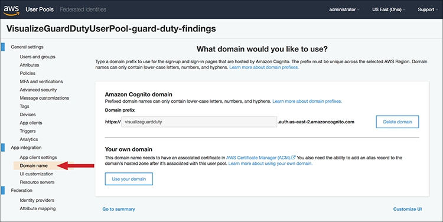Click Customize UI link

(408, 209)
